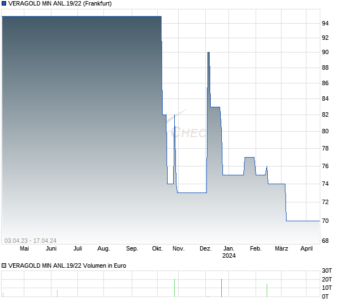Click the 80 price axis value

coord(325,131)
